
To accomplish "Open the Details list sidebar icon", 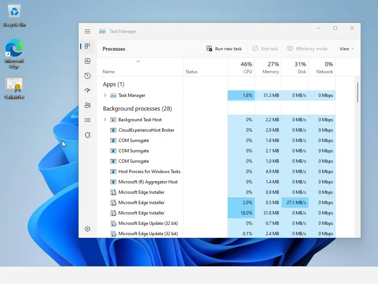I will pos(87,120).
